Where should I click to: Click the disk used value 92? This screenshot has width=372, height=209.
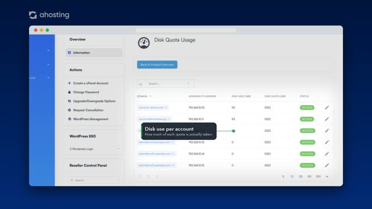click(233, 107)
